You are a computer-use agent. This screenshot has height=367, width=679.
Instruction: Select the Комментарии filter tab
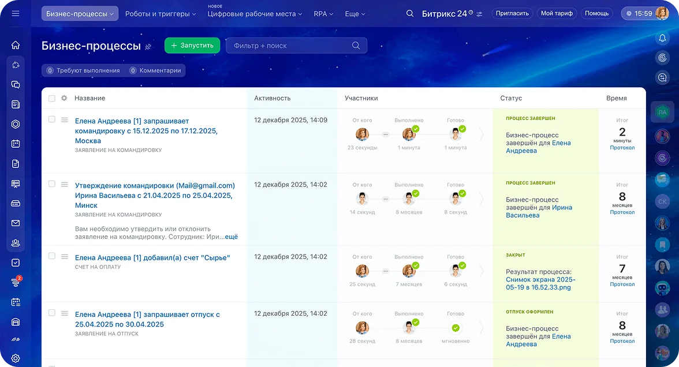tap(155, 70)
